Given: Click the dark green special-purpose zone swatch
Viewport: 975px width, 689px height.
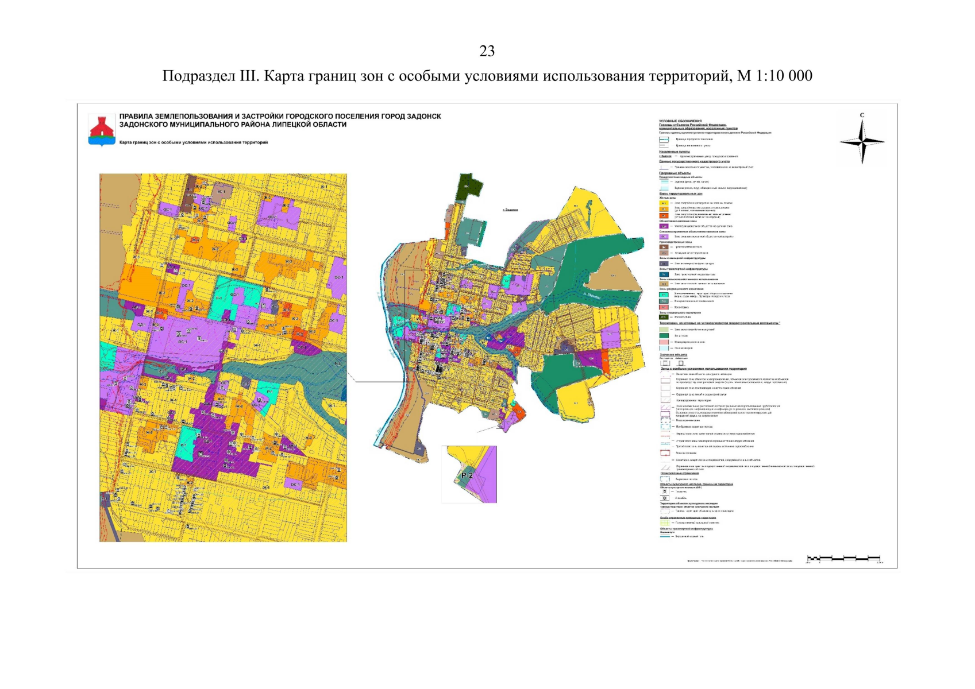Looking at the screenshot, I should click(x=664, y=317).
